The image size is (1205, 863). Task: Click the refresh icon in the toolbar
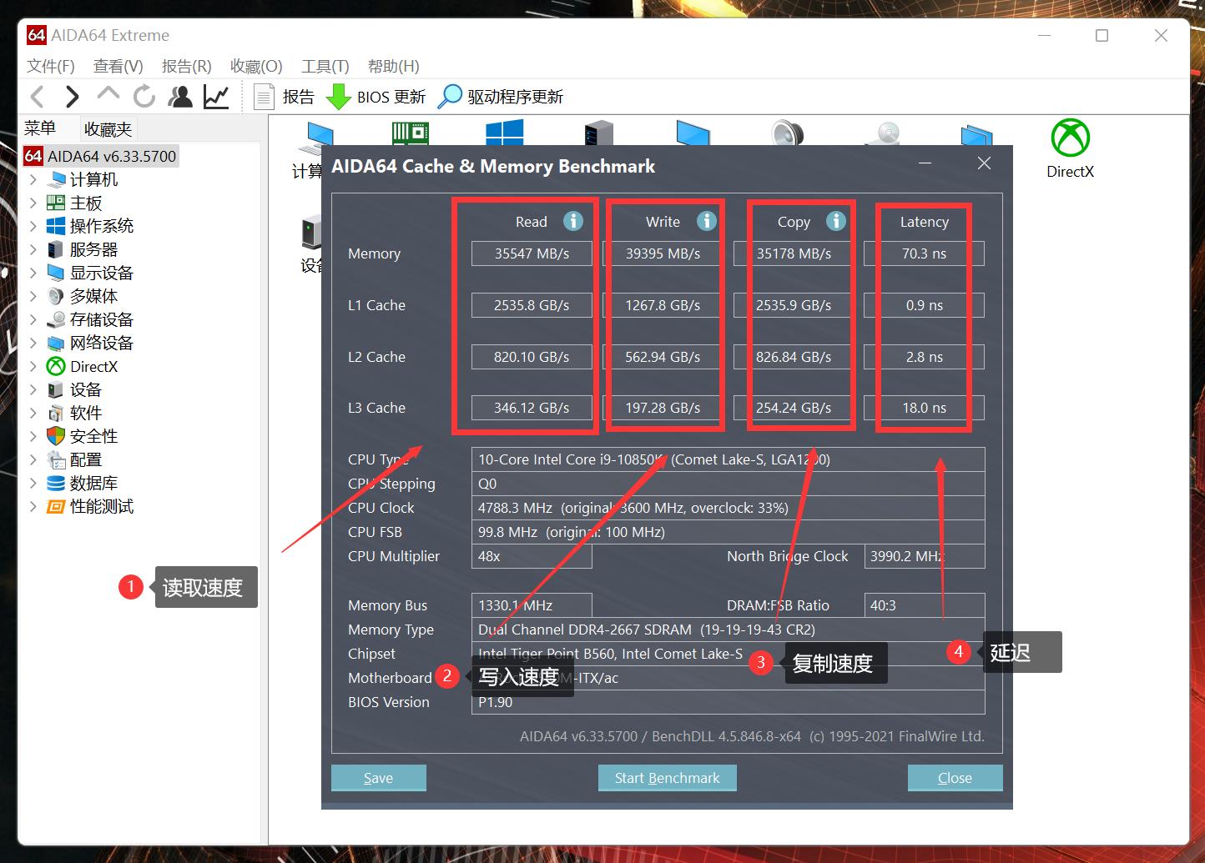[x=144, y=96]
